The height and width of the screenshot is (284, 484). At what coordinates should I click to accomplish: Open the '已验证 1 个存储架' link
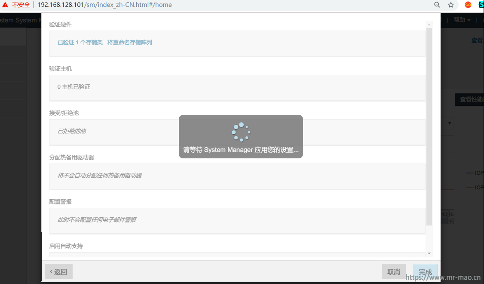[x=80, y=42]
